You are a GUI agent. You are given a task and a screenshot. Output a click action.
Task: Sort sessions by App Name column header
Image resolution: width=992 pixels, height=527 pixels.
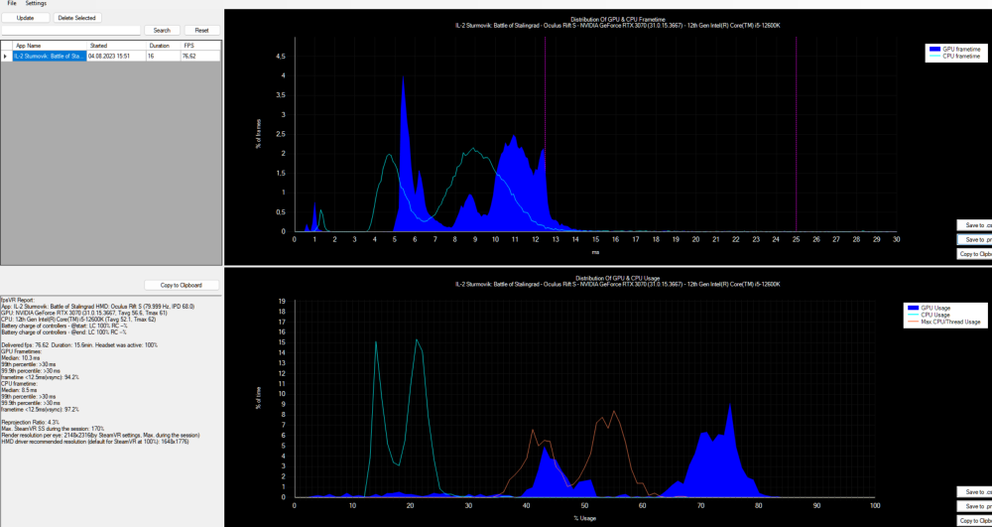pos(50,46)
